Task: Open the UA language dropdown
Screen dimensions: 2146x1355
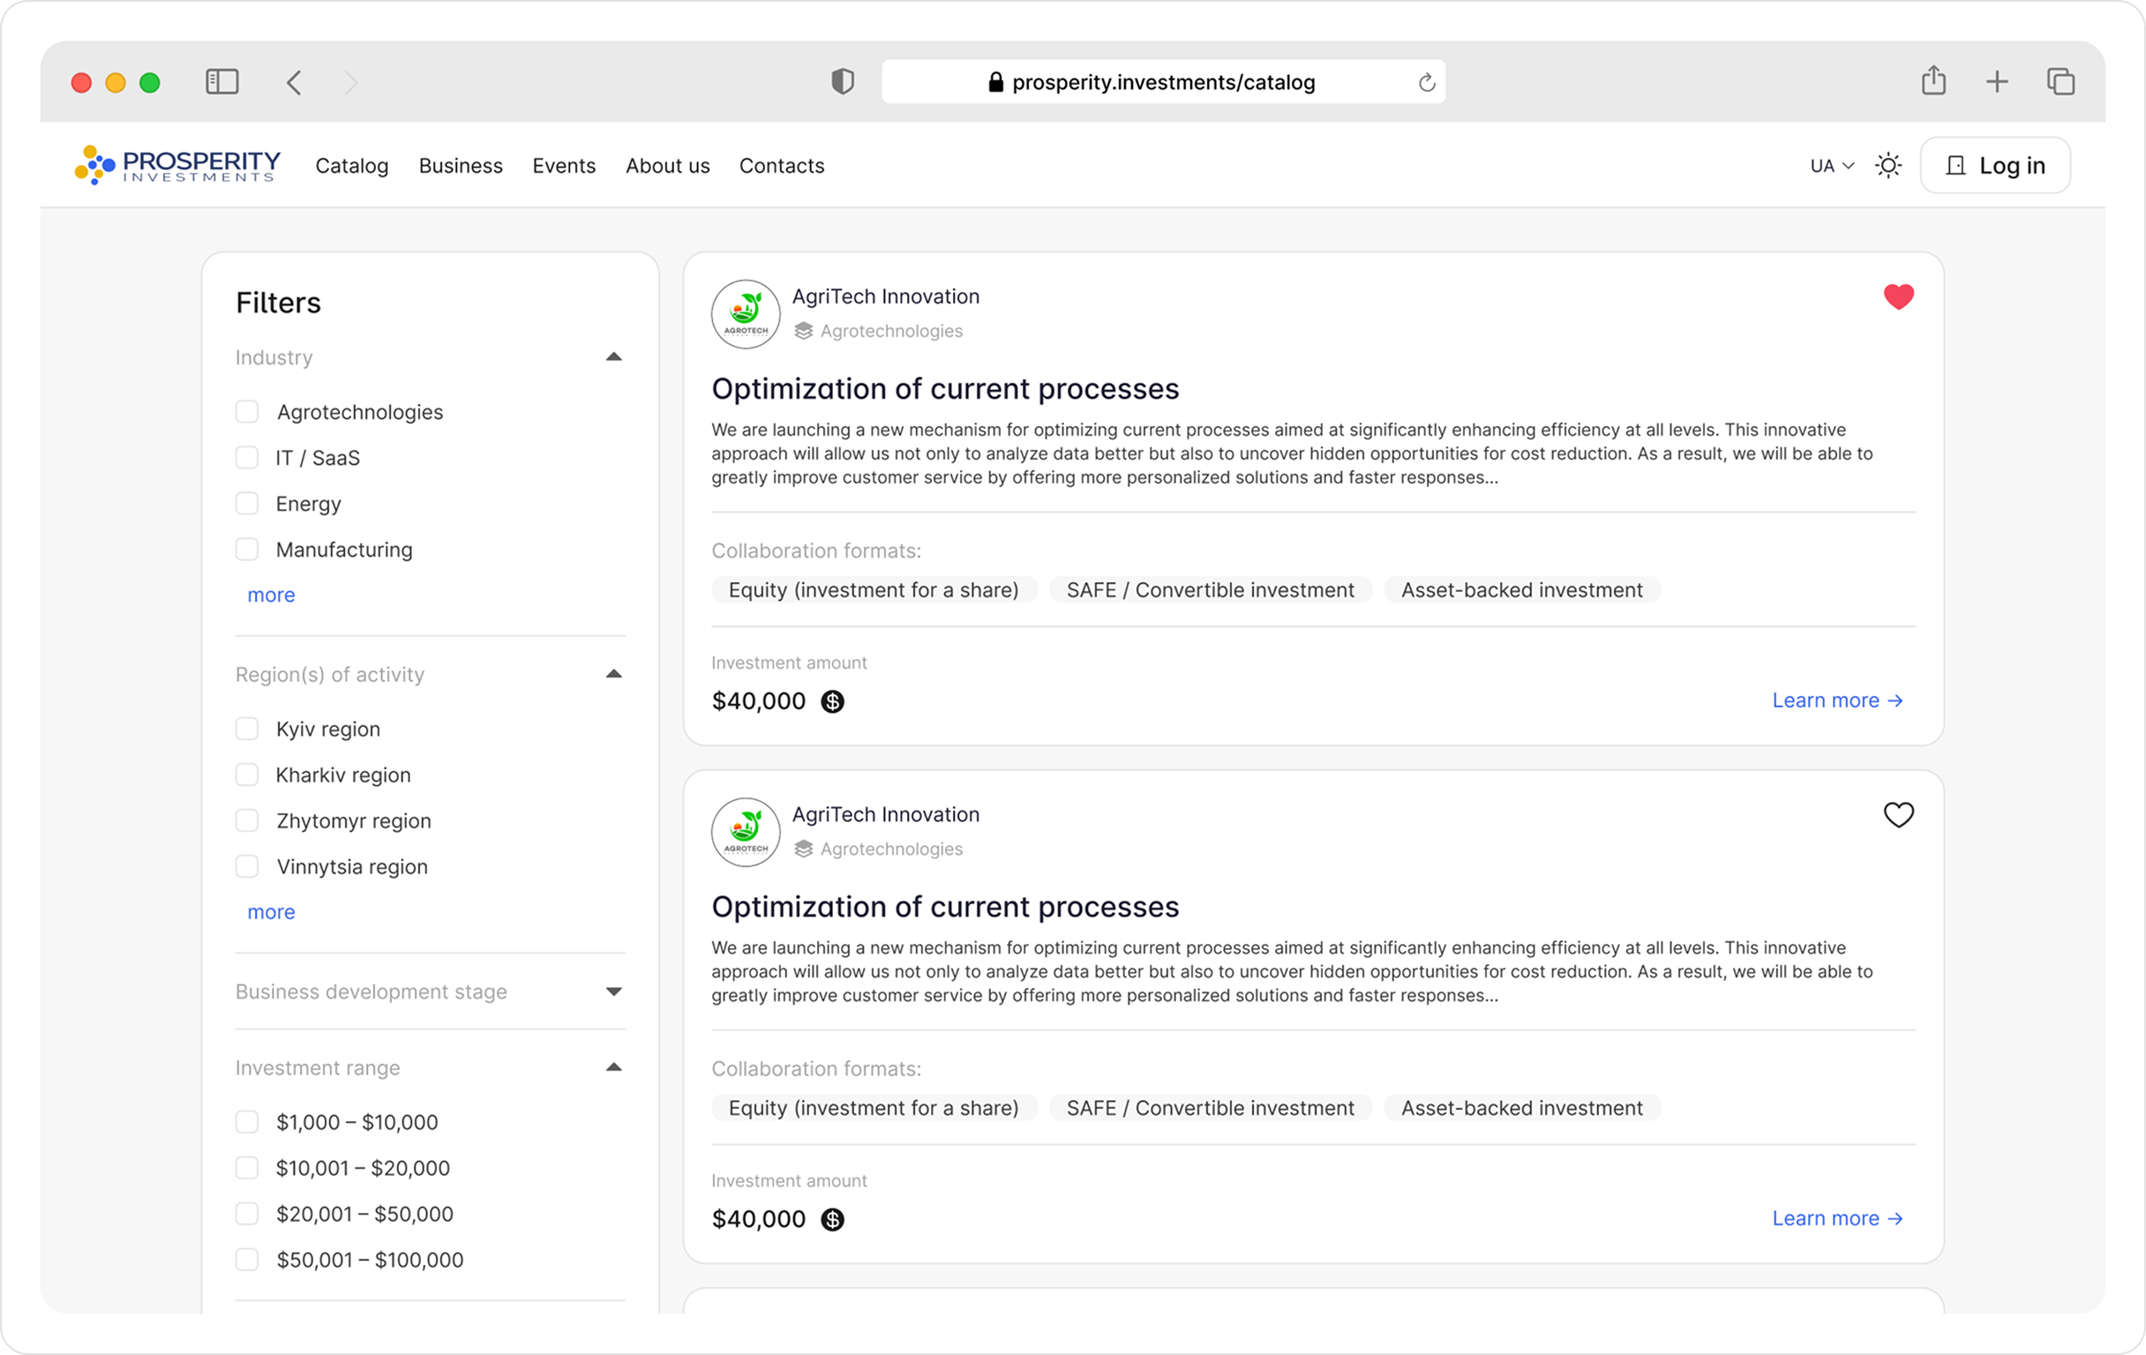Action: (1831, 166)
